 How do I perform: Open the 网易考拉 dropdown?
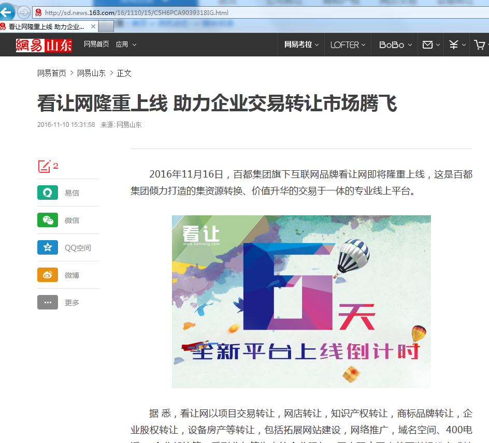[x=298, y=45]
